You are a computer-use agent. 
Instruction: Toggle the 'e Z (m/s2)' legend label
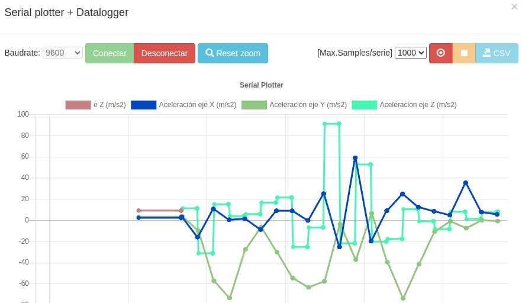tap(109, 105)
